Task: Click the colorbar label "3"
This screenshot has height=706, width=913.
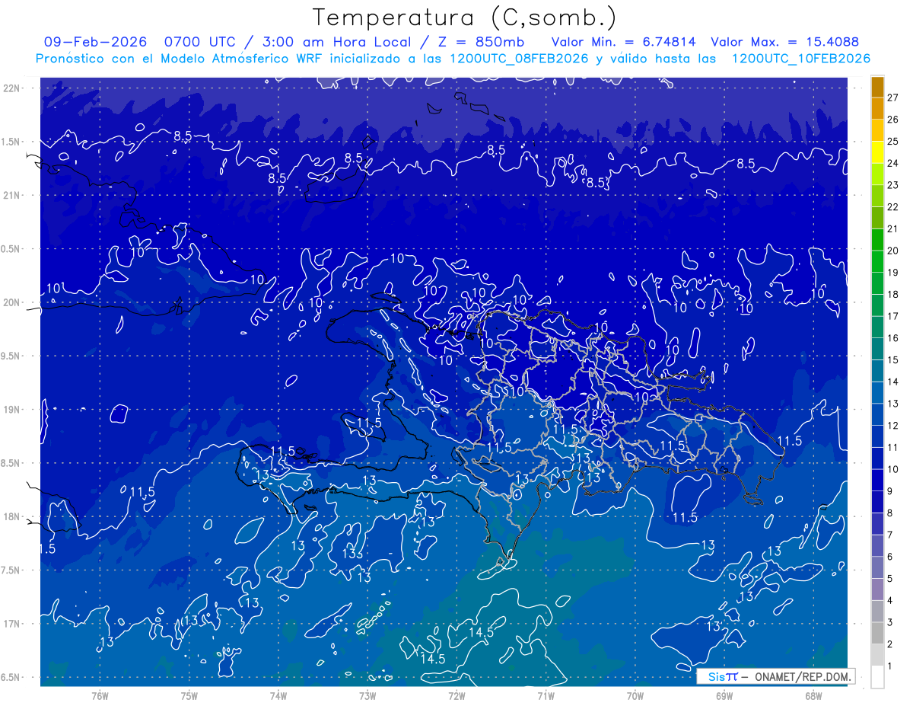Action: (x=890, y=622)
